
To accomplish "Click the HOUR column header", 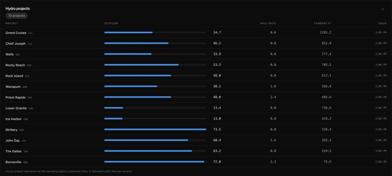I will click(383, 23).
